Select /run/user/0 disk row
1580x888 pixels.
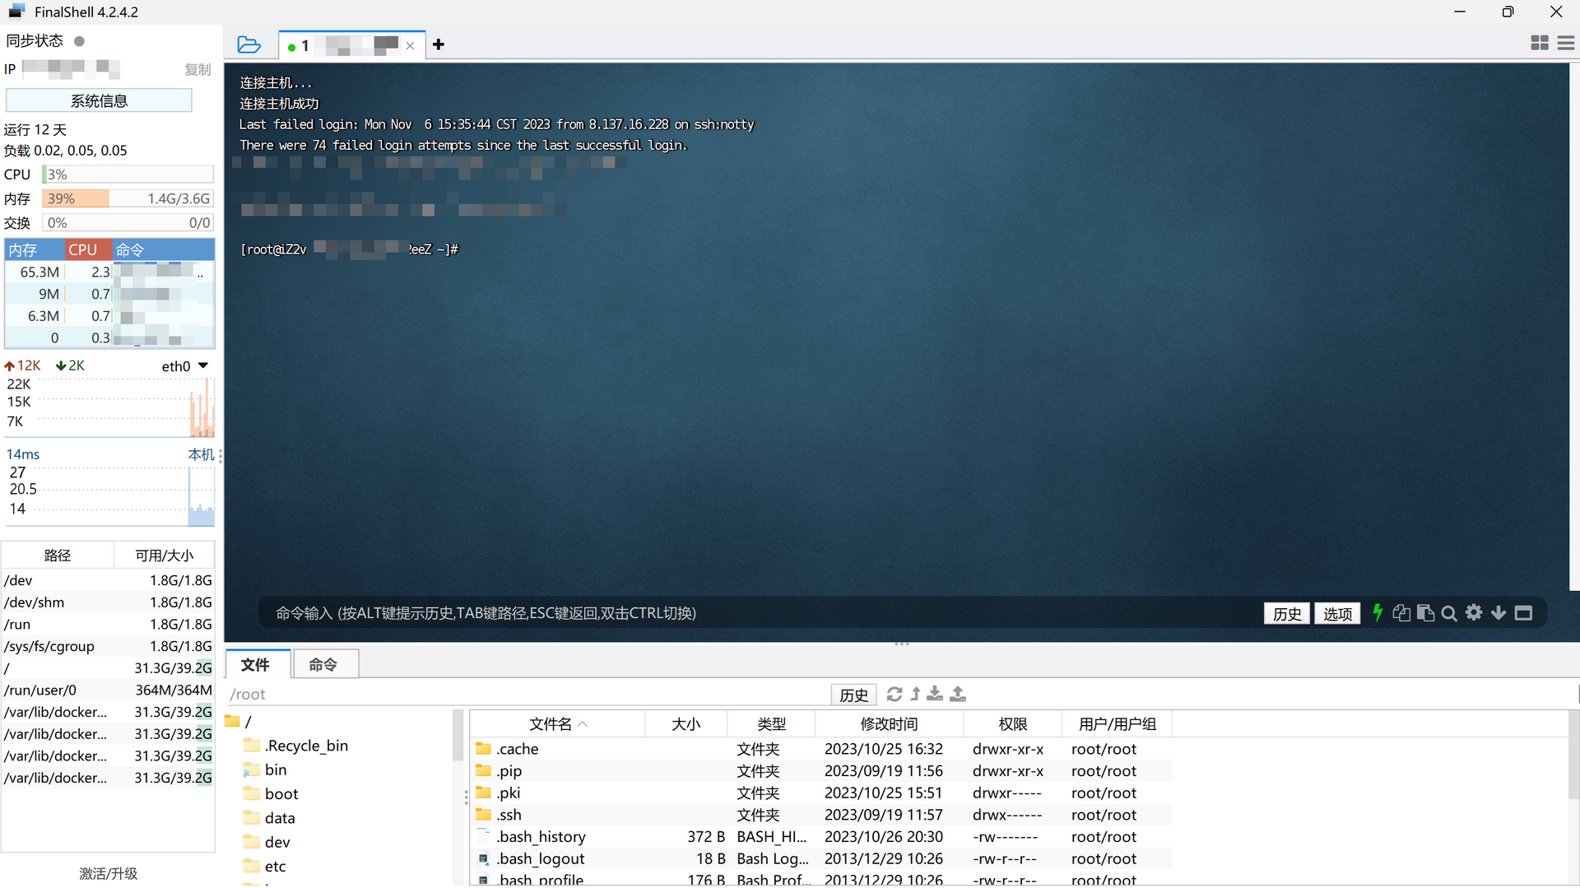click(108, 690)
